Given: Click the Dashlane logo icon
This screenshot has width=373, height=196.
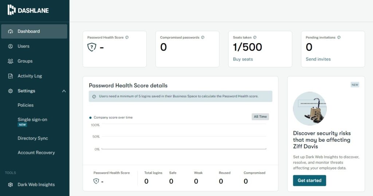Looking at the screenshot, I should (11, 10).
